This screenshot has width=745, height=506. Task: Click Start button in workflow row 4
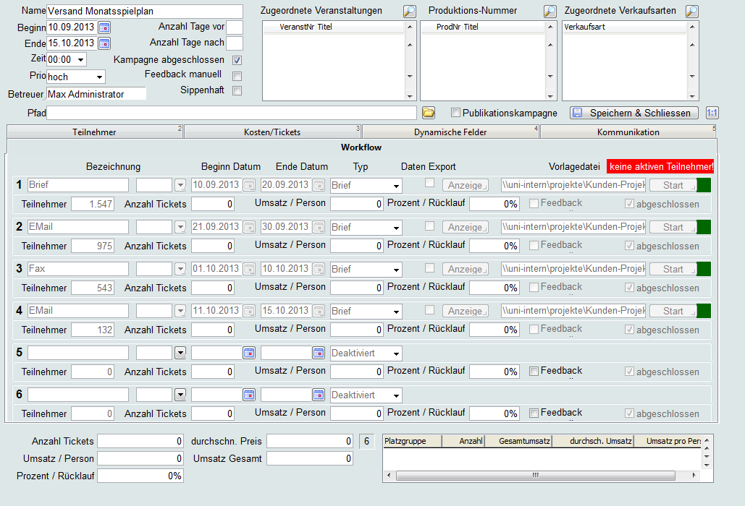673,311
